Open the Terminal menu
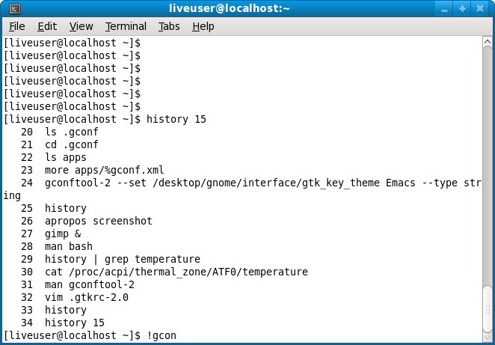Screen dimensions: 495x345 [126, 26]
